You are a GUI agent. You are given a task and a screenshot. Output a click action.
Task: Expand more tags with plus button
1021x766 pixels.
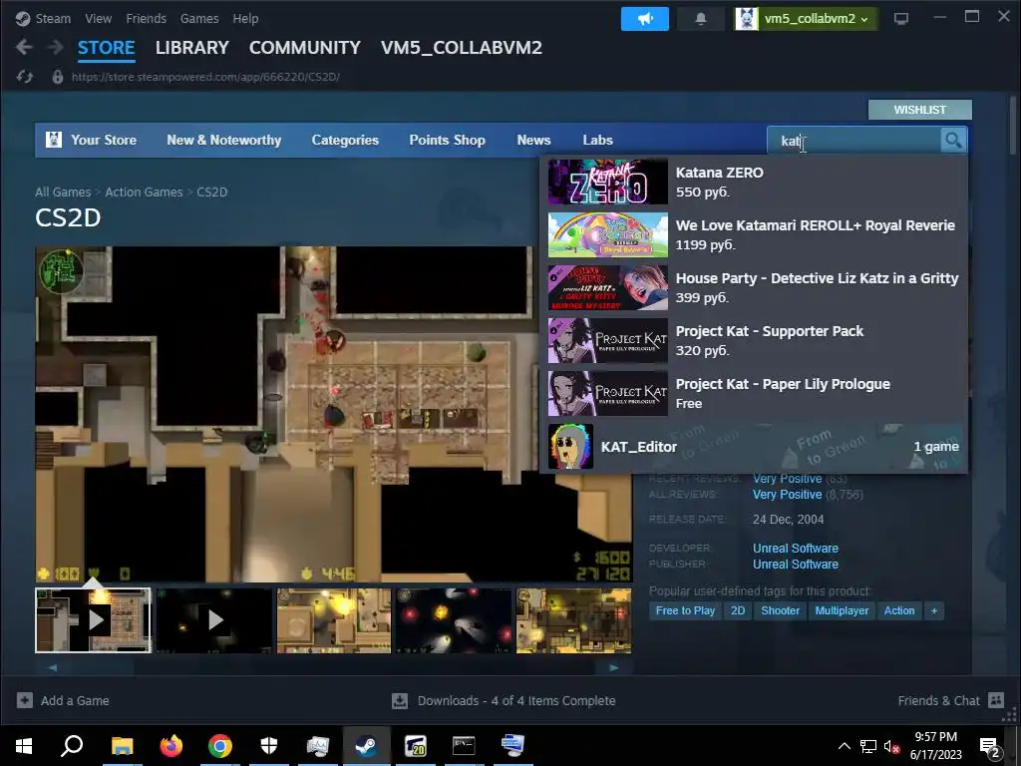(x=934, y=611)
